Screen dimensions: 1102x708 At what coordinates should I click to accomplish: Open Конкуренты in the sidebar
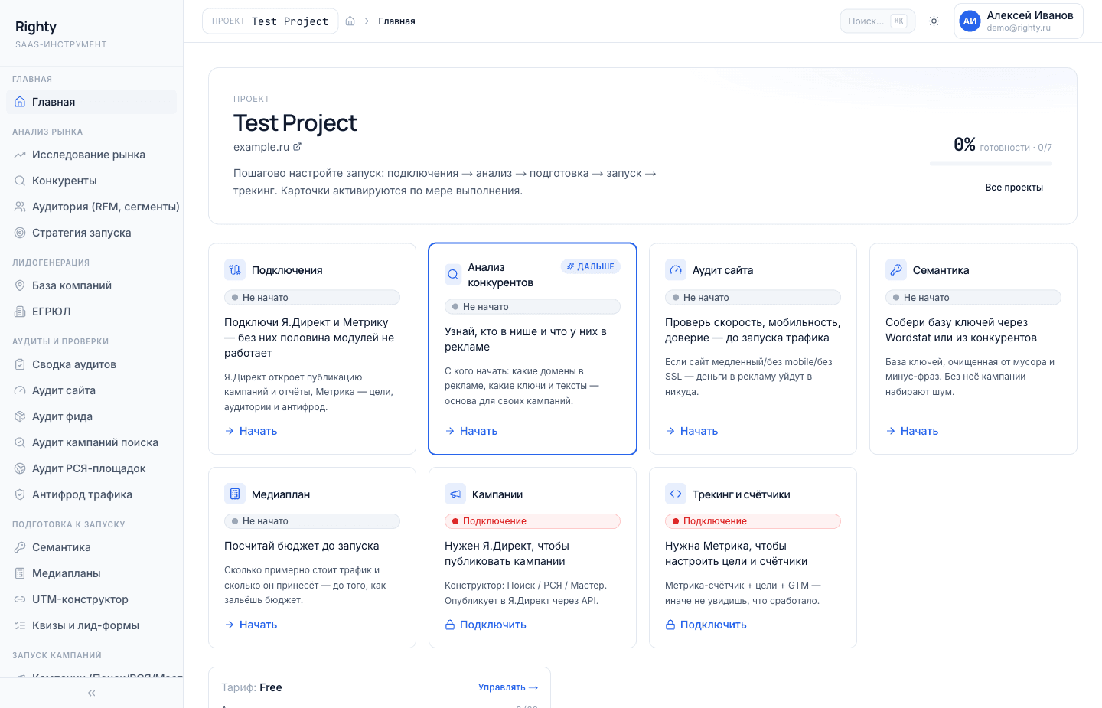[x=91, y=181]
